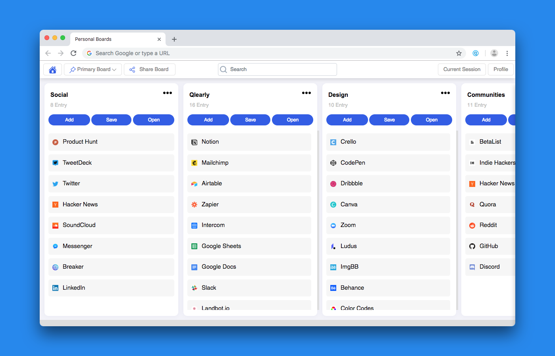Click the Google Sheets icon
The width and height of the screenshot is (555, 356).
pos(195,246)
